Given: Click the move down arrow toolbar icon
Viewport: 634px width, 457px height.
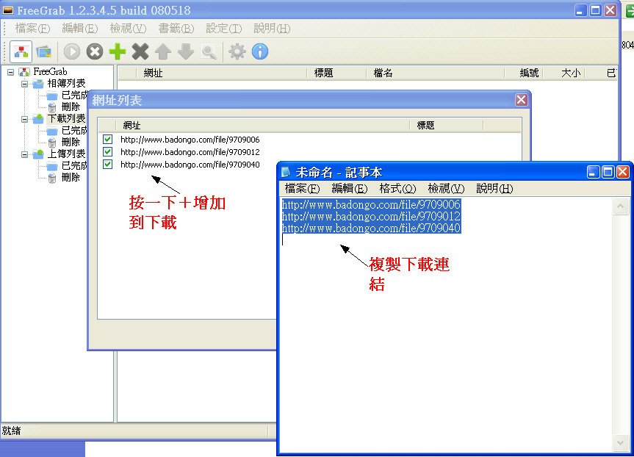Looking at the screenshot, I should pos(186,51).
